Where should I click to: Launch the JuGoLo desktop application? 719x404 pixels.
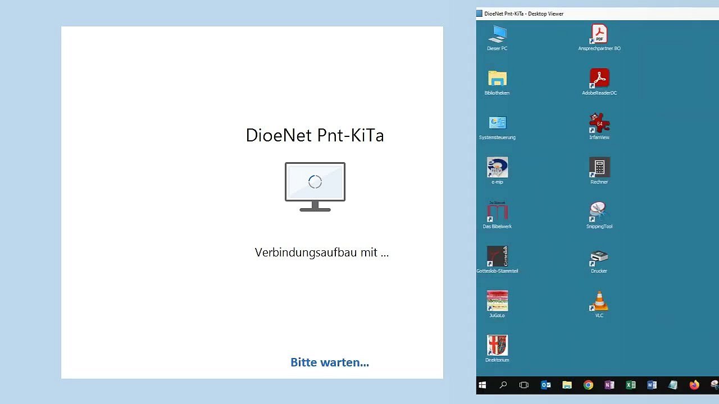click(x=497, y=301)
